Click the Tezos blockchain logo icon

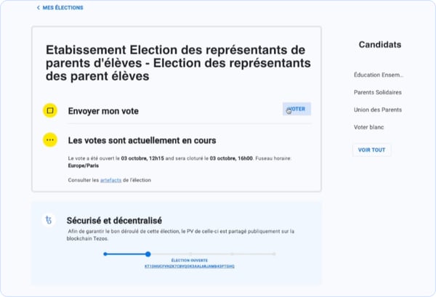pyautogui.click(x=49, y=220)
